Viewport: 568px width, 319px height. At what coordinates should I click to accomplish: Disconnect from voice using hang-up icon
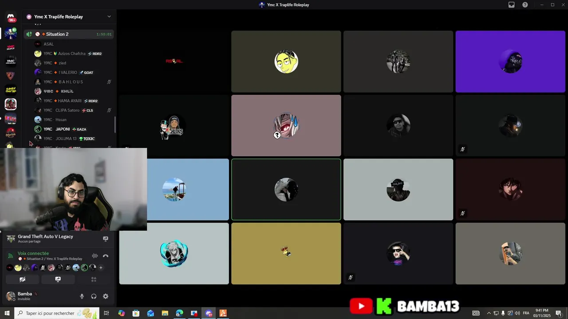106,256
